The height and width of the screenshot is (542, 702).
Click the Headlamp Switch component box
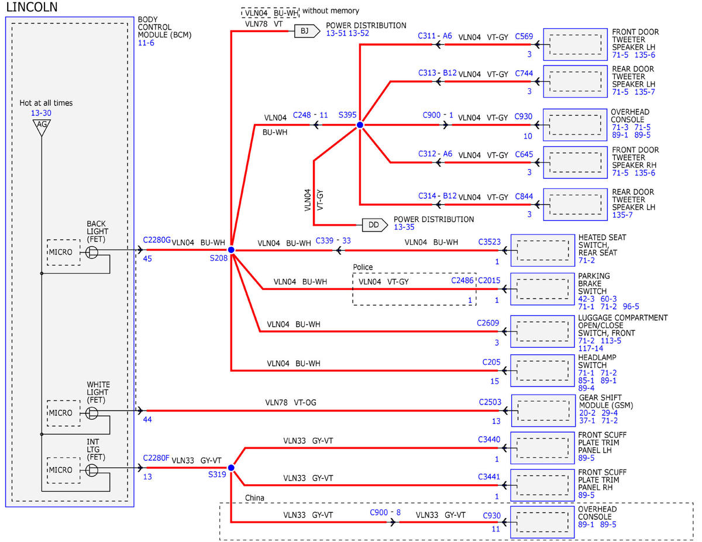click(542, 371)
